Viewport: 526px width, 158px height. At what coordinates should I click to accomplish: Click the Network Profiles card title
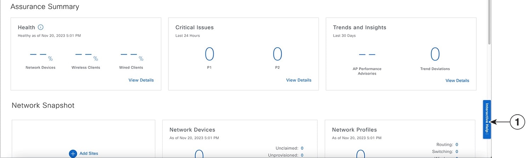click(x=354, y=129)
